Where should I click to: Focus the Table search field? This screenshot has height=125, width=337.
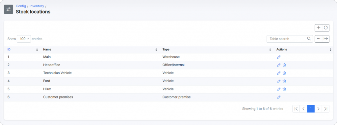click(290, 39)
